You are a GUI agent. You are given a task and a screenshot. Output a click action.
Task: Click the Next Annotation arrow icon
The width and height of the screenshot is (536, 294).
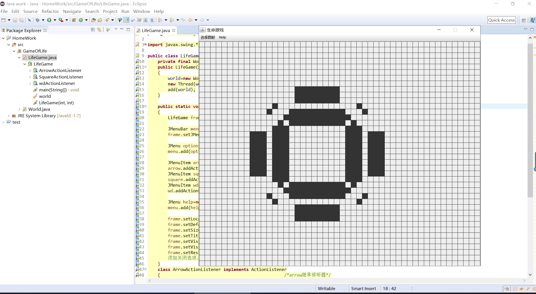point(160,20)
